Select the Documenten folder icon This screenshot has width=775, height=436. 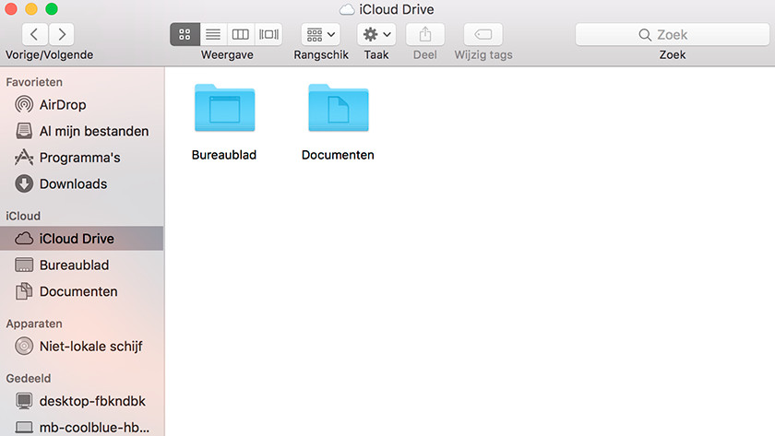point(339,108)
